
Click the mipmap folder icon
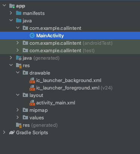click(25, 110)
